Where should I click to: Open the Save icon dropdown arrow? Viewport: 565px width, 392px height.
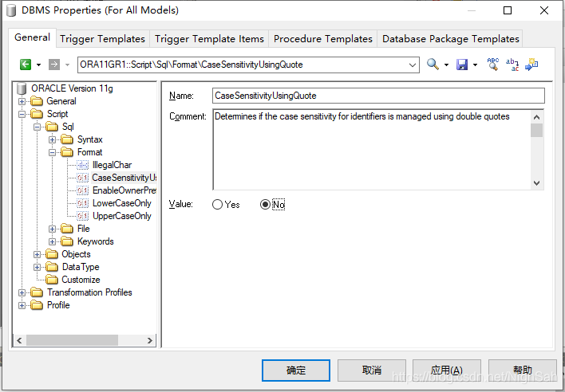[476, 65]
